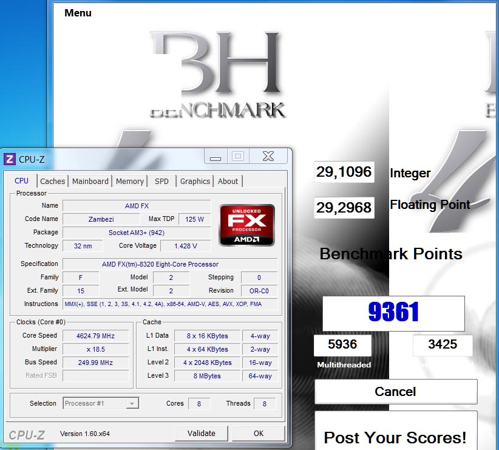The image size is (499, 450).
Task: Click the Multithreaded score 5936
Action: pyautogui.click(x=342, y=345)
